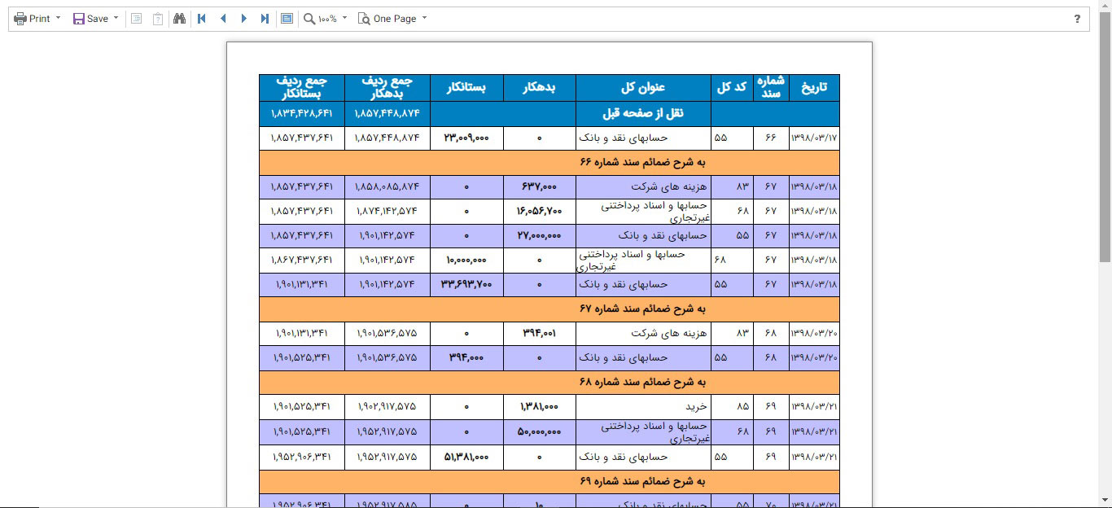Click the Save text label
Image resolution: width=1112 pixels, height=508 pixels.
point(96,18)
